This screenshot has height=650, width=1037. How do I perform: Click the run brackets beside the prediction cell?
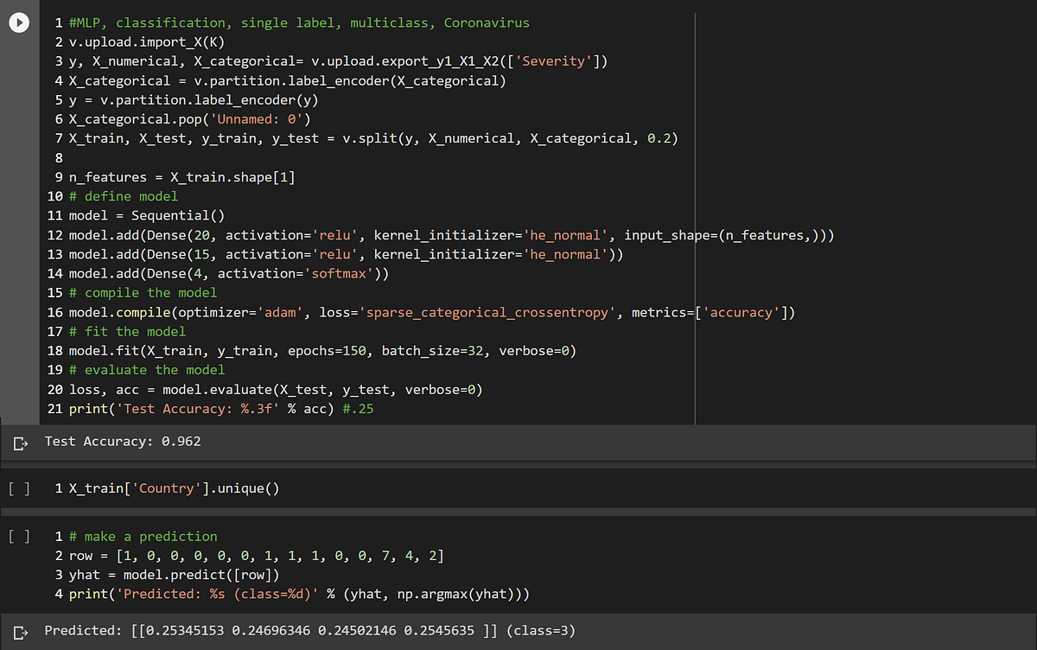[19, 537]
